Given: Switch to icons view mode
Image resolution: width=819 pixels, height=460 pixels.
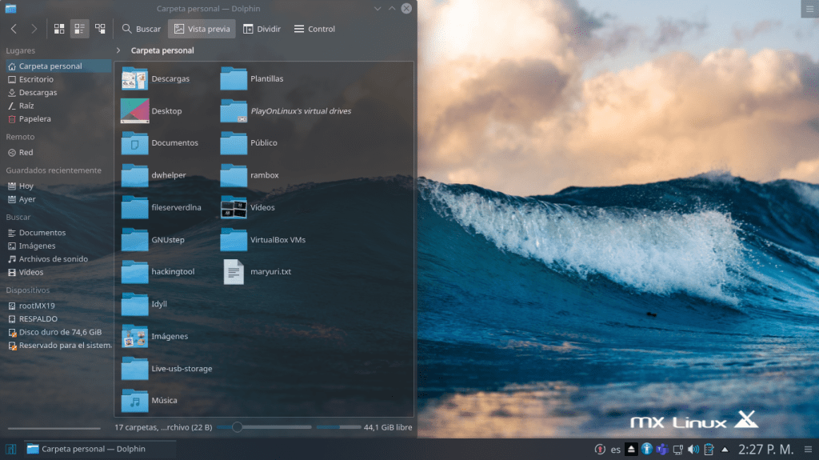Looking at the screenshot, I should pyautogui.click(x=59, y=29).
